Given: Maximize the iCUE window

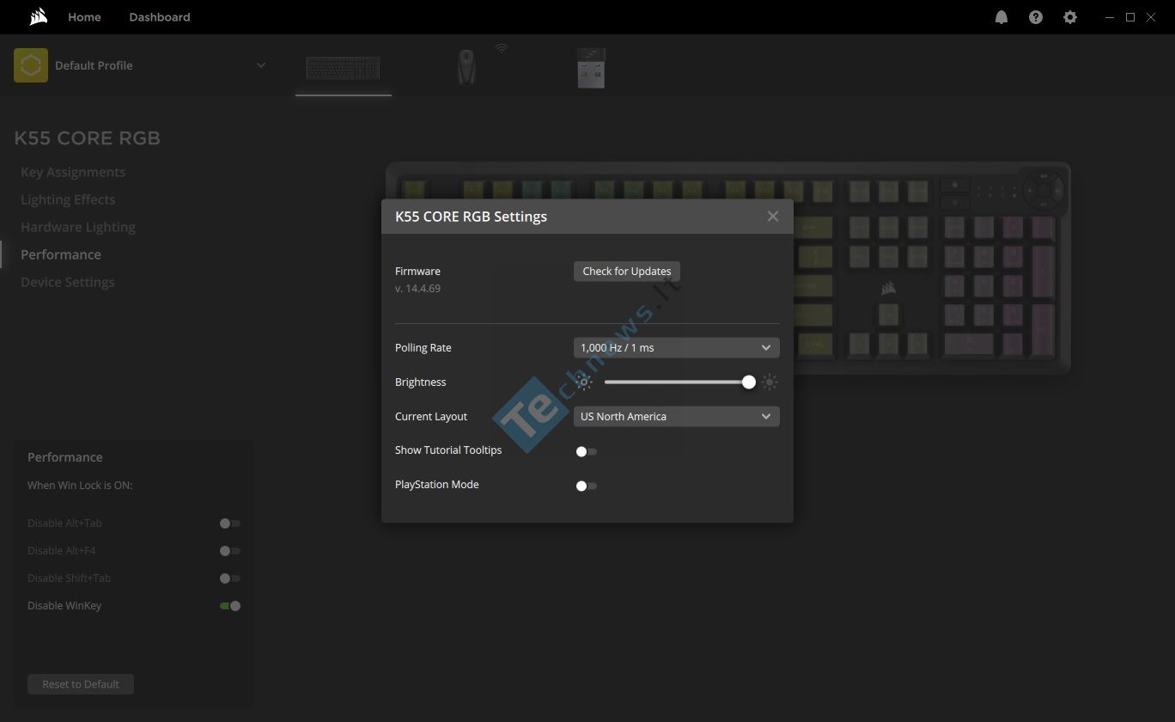Looking at the screenshot, I should [x=1130, y=17].
